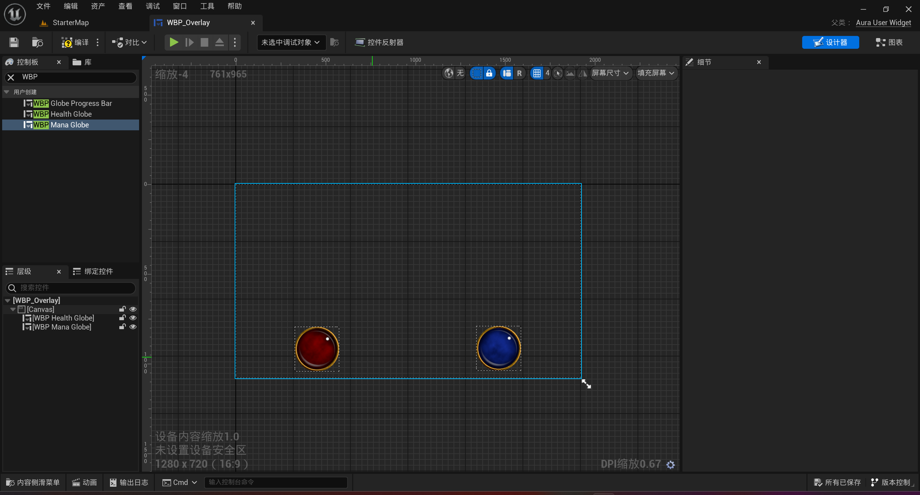Hide [WBP Health Globe] with its eye icon
Viewport: 920px width, 495px height.
click(133, 318)
